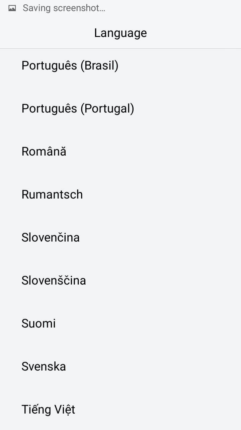Set language to Suomi
The height and width of the screenshot is (430, 241).
(120, 324)
